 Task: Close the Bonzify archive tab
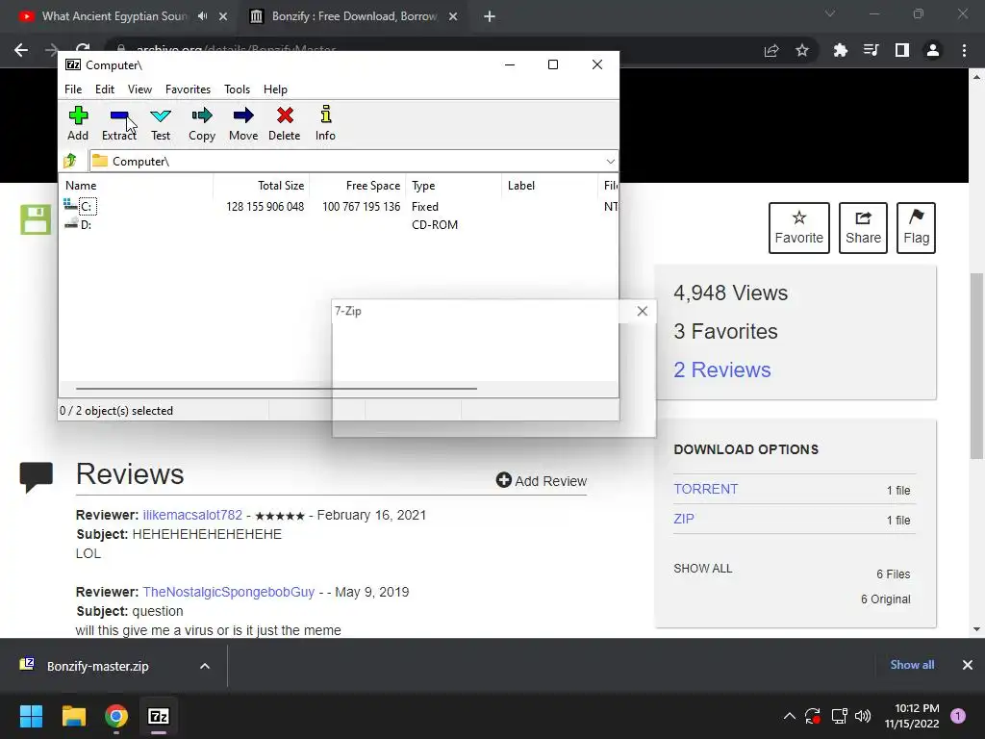[x=452, y=16]
